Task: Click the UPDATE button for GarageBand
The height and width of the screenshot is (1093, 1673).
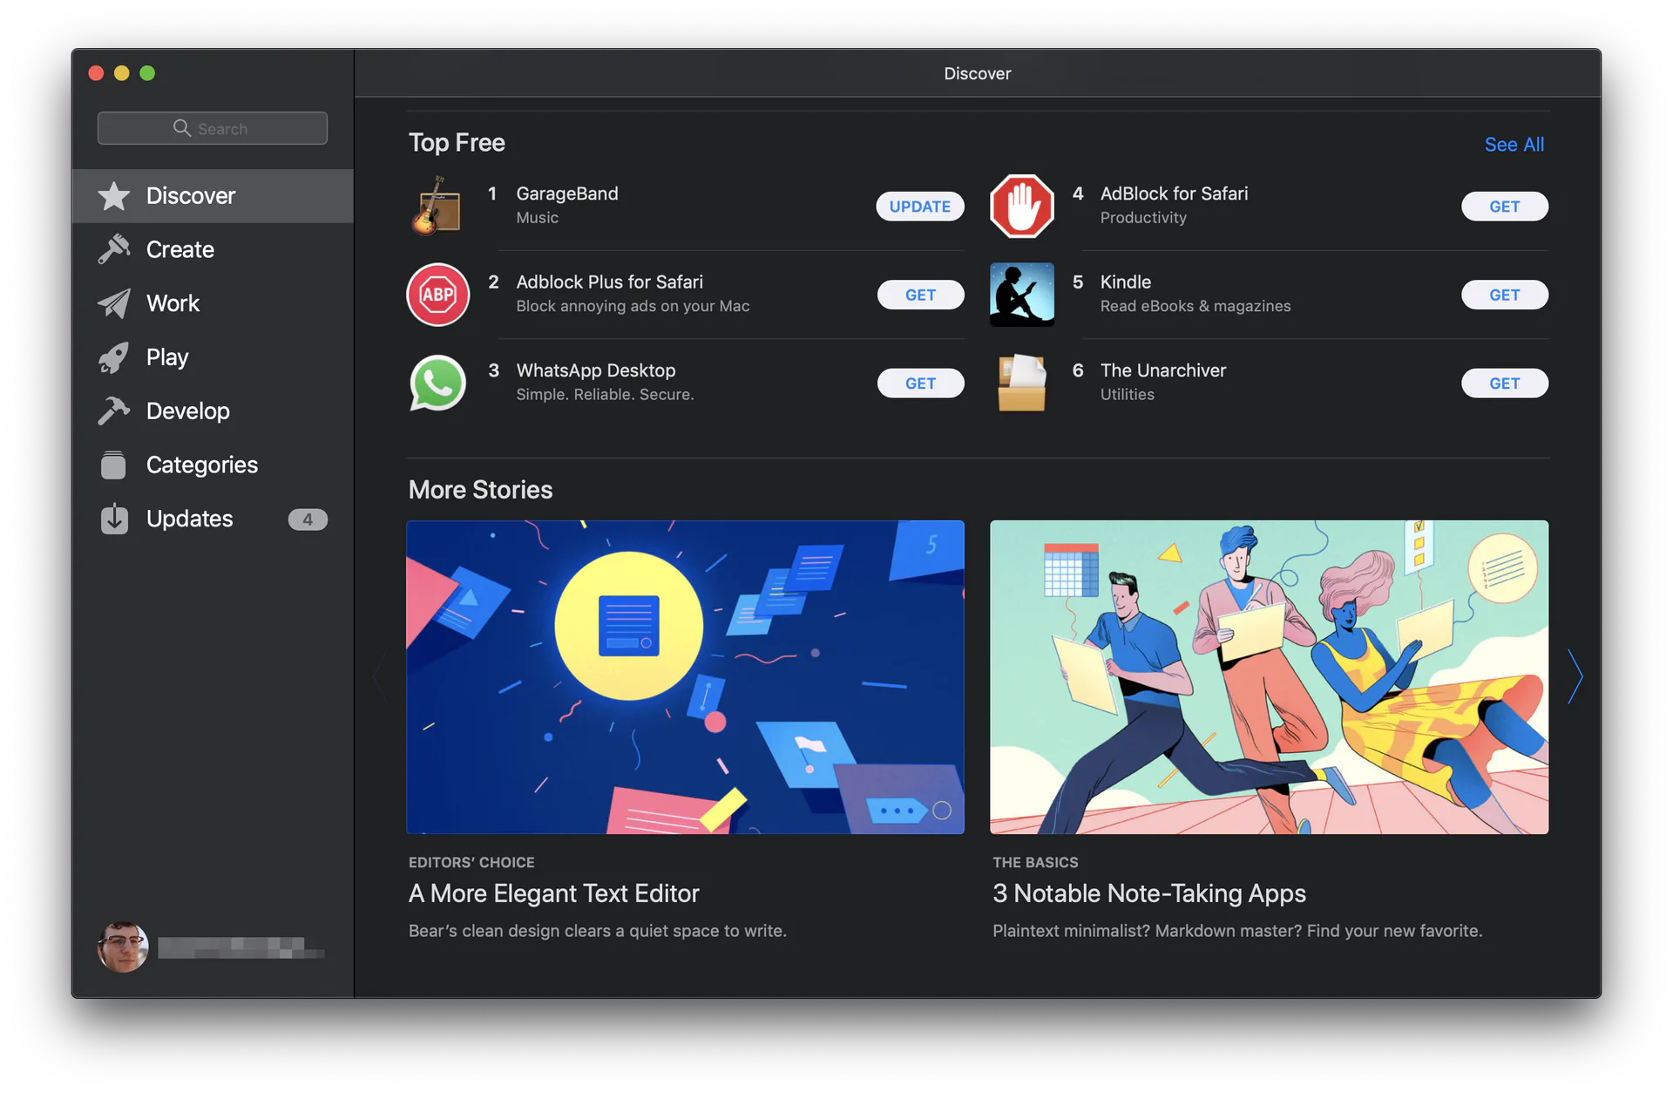Action: point(920,207)
